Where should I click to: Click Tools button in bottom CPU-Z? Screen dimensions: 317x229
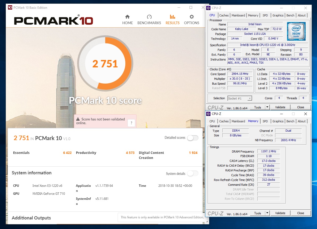coord(258,213)
